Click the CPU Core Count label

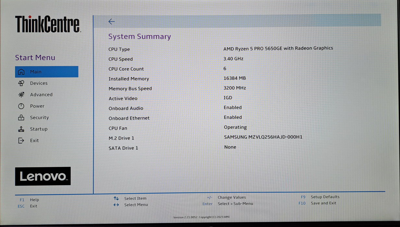click(x=126, y=69)
